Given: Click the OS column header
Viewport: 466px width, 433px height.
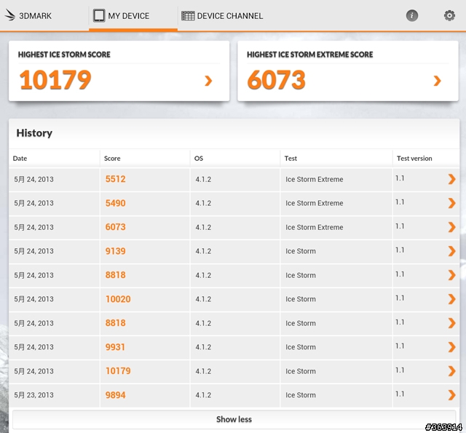Looking at the screenshot, I should click(199, 159).
